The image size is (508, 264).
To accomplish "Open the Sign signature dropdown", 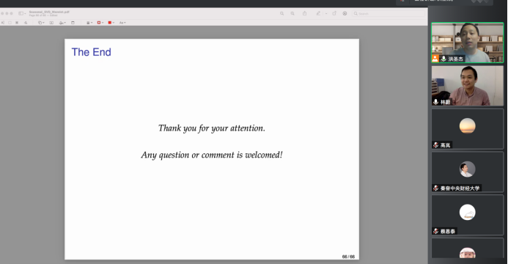I will [x=62, y=23].
